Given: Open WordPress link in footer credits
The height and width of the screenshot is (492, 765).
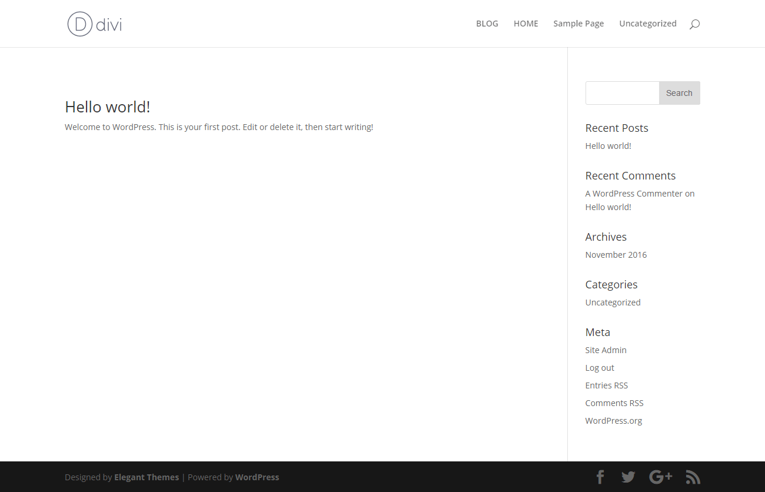Looking at the screenshot, I should coord(257,477).
